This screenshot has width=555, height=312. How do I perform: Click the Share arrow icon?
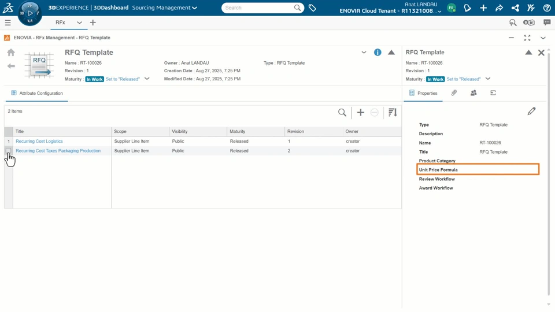(x=499, y=8)
